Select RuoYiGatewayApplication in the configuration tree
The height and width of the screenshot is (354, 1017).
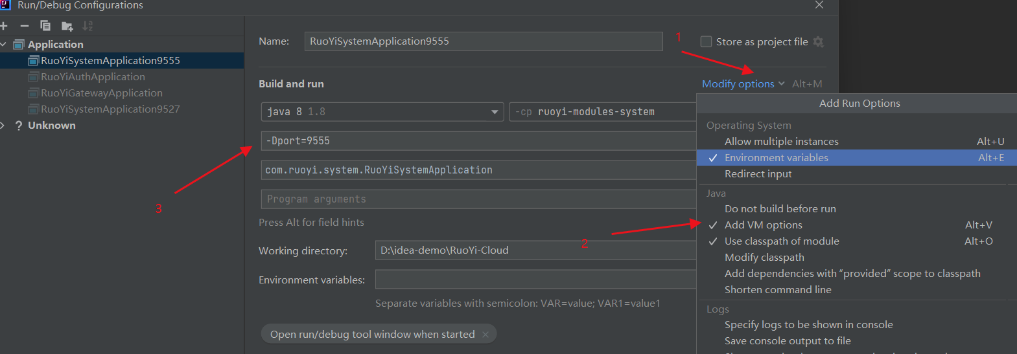(102, 93)
